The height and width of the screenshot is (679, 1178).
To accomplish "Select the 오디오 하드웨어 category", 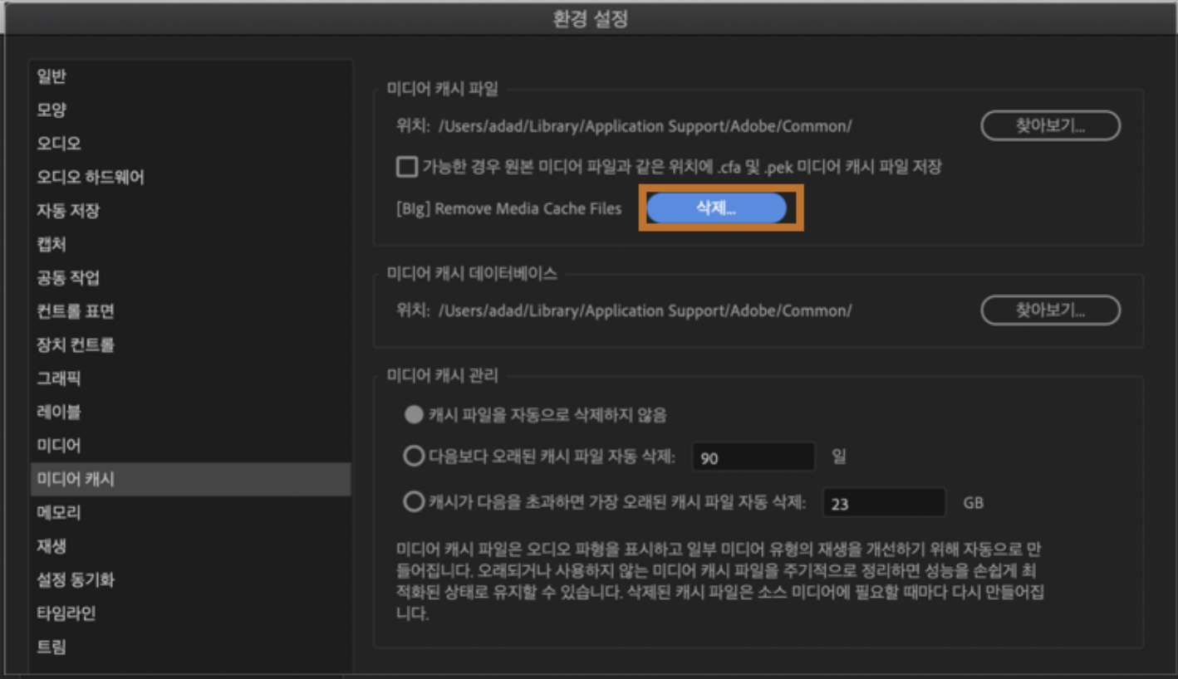I will pos(83,176).
